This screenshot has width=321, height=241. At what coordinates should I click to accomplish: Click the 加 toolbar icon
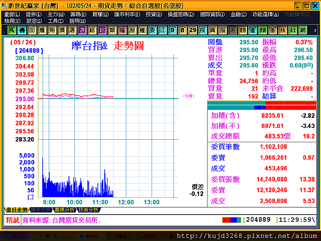pyautogui.click(x=32, y=30)
